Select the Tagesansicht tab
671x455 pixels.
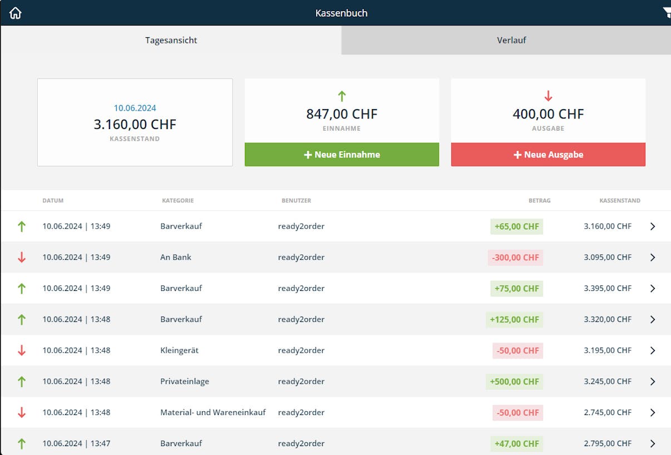(171, 40)
